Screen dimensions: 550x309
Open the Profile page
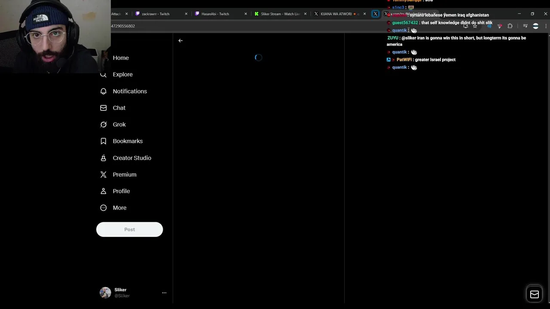point(121,191)
